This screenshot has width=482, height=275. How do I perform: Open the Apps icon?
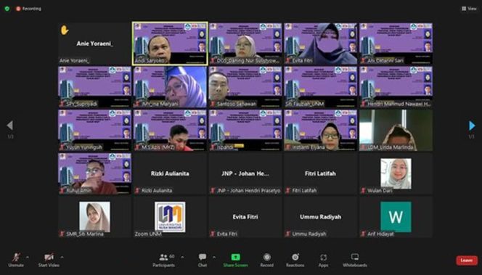pos(323,257)
